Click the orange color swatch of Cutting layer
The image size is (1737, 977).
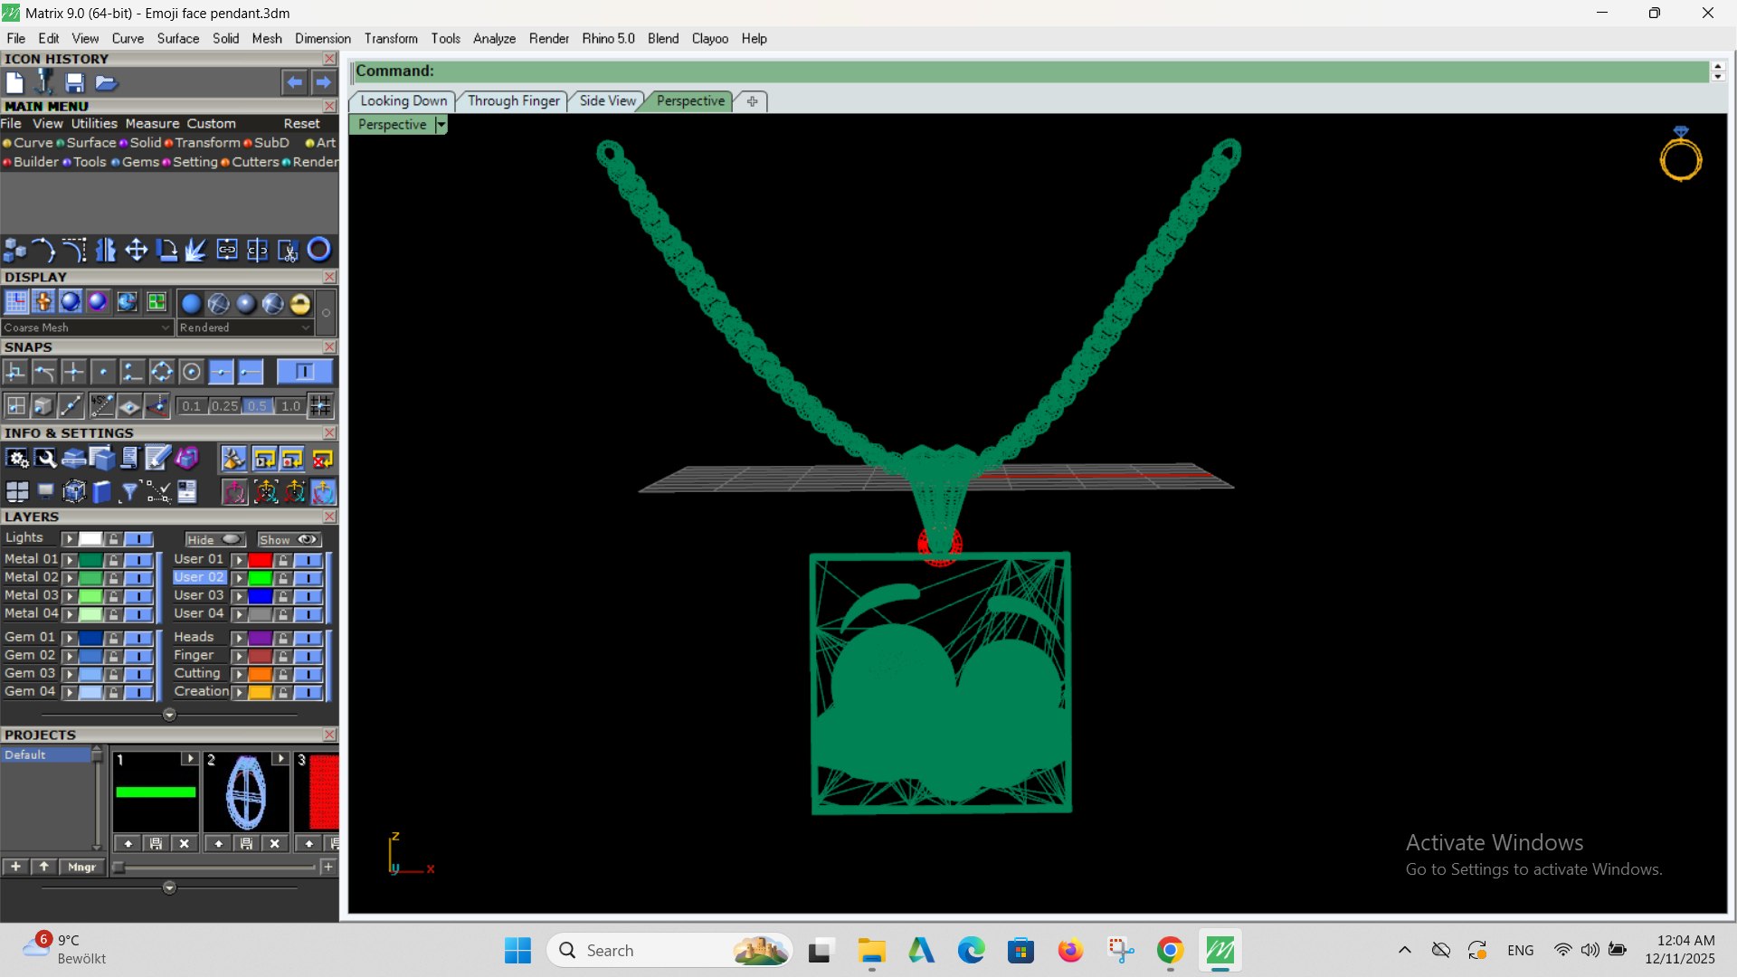261,674
